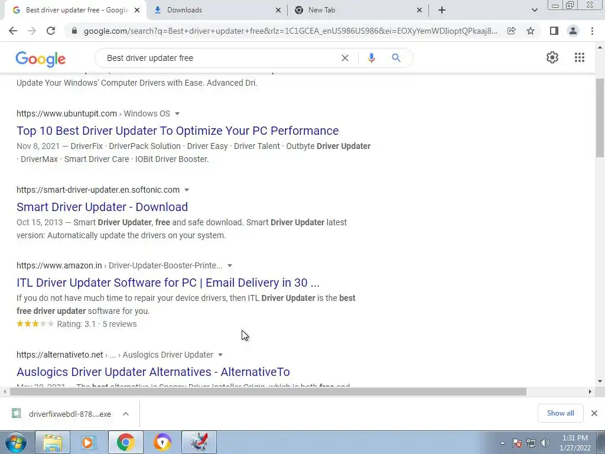Show hidden system tray icons

(x=502, y=443)
